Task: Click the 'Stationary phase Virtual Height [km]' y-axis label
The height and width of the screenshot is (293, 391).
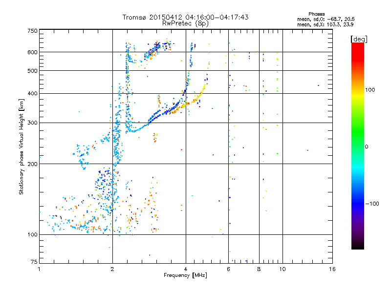Action: [22, 146]
